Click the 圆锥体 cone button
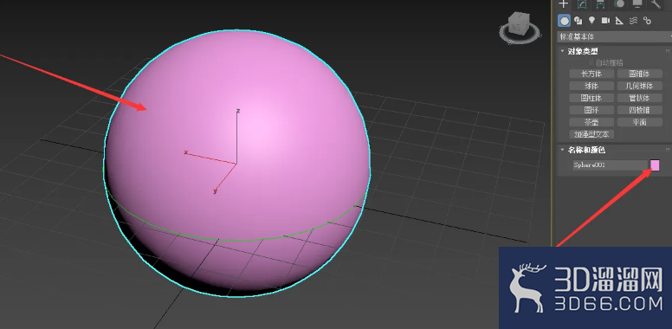The image size is (672, 329). coord(639,74)
